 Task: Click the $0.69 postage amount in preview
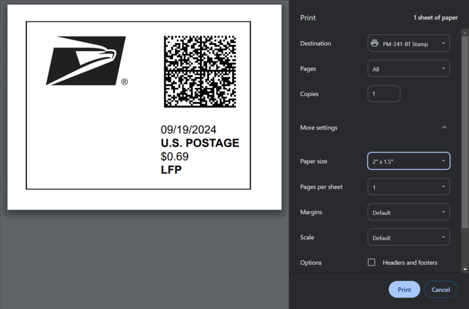tap(174, 157)
